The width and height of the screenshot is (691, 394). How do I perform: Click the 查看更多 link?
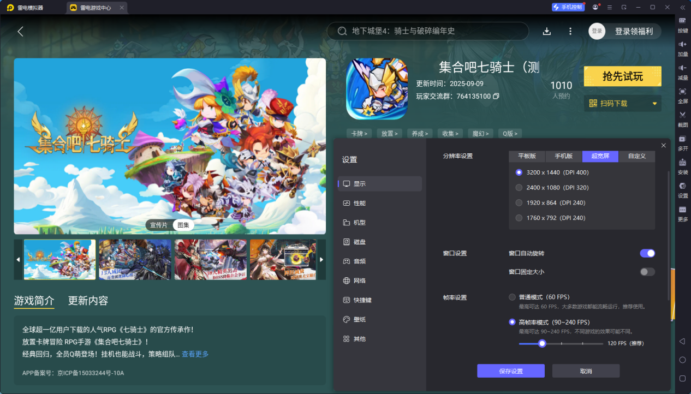195,354
